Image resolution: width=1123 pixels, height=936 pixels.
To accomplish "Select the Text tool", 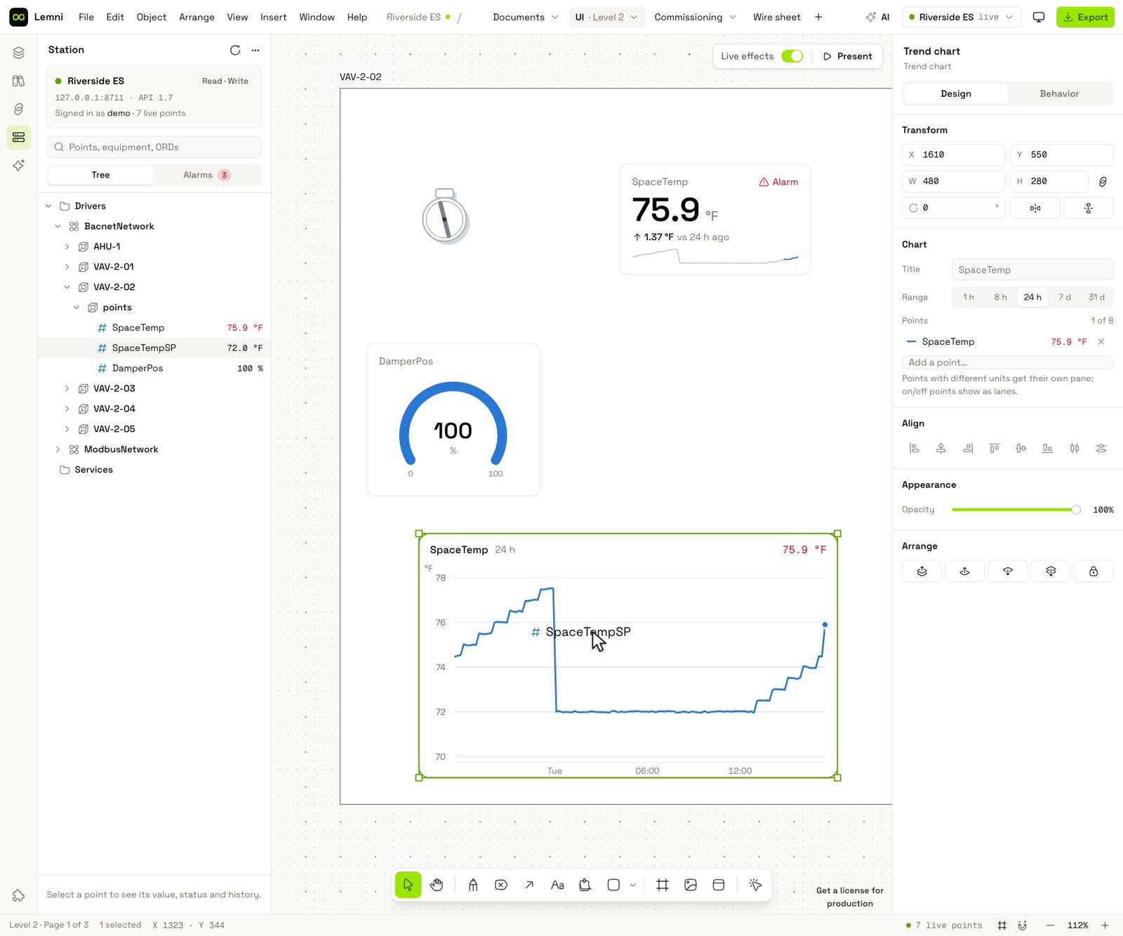I will click(x=557, y=885).
